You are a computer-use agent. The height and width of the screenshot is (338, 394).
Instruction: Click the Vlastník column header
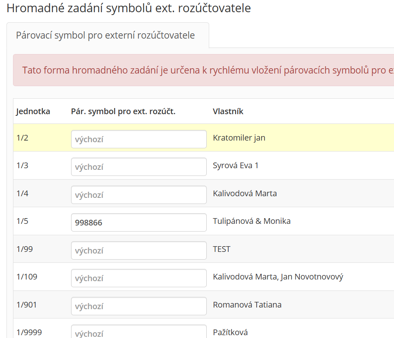[x=228, y=111]
